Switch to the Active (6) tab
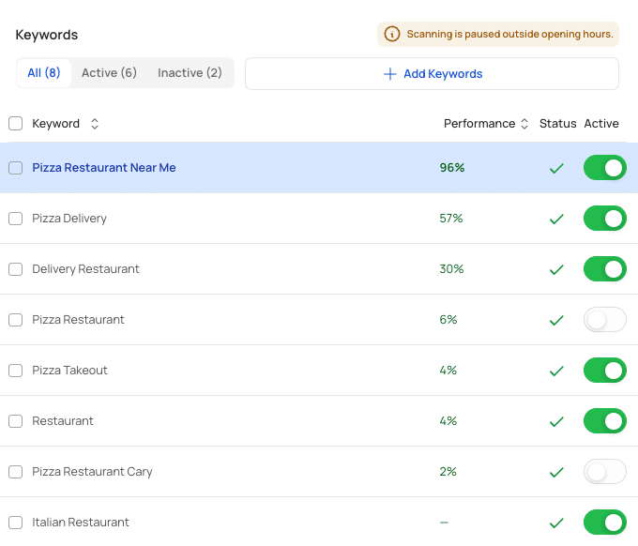This screenshot has width=638, height=546. coord(109,73)
